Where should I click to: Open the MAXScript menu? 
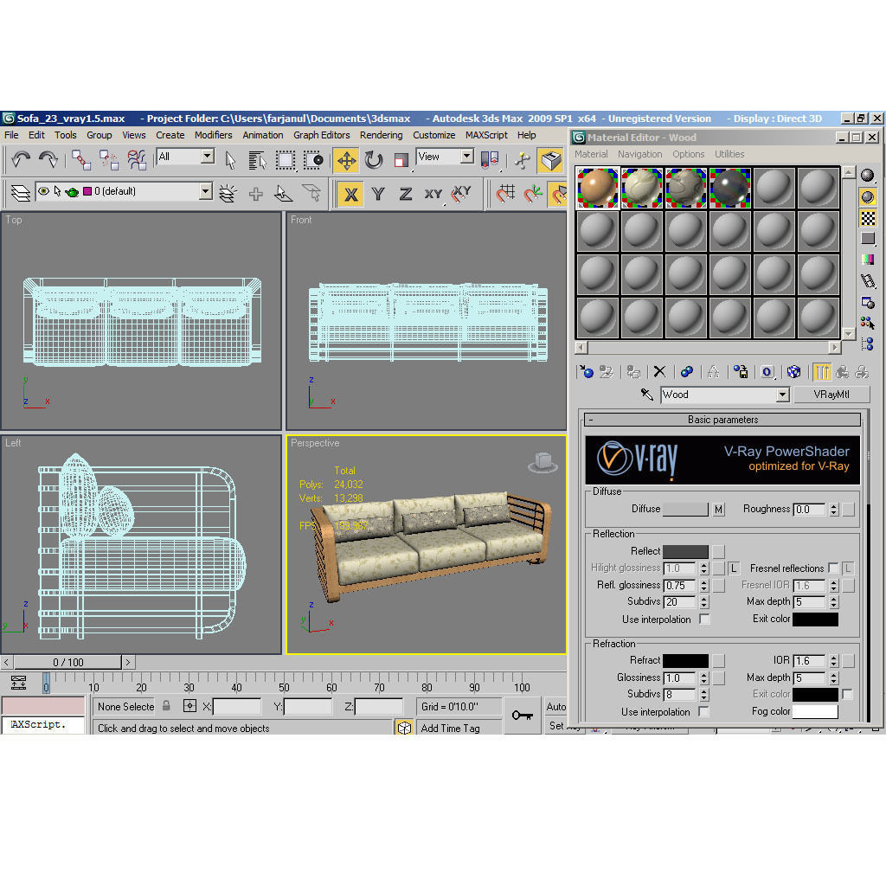pos(486,135)
